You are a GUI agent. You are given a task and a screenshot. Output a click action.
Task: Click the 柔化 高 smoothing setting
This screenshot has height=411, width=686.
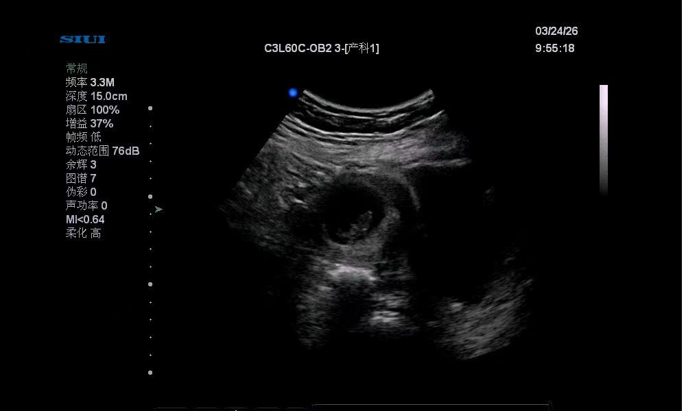coord(83,233)
